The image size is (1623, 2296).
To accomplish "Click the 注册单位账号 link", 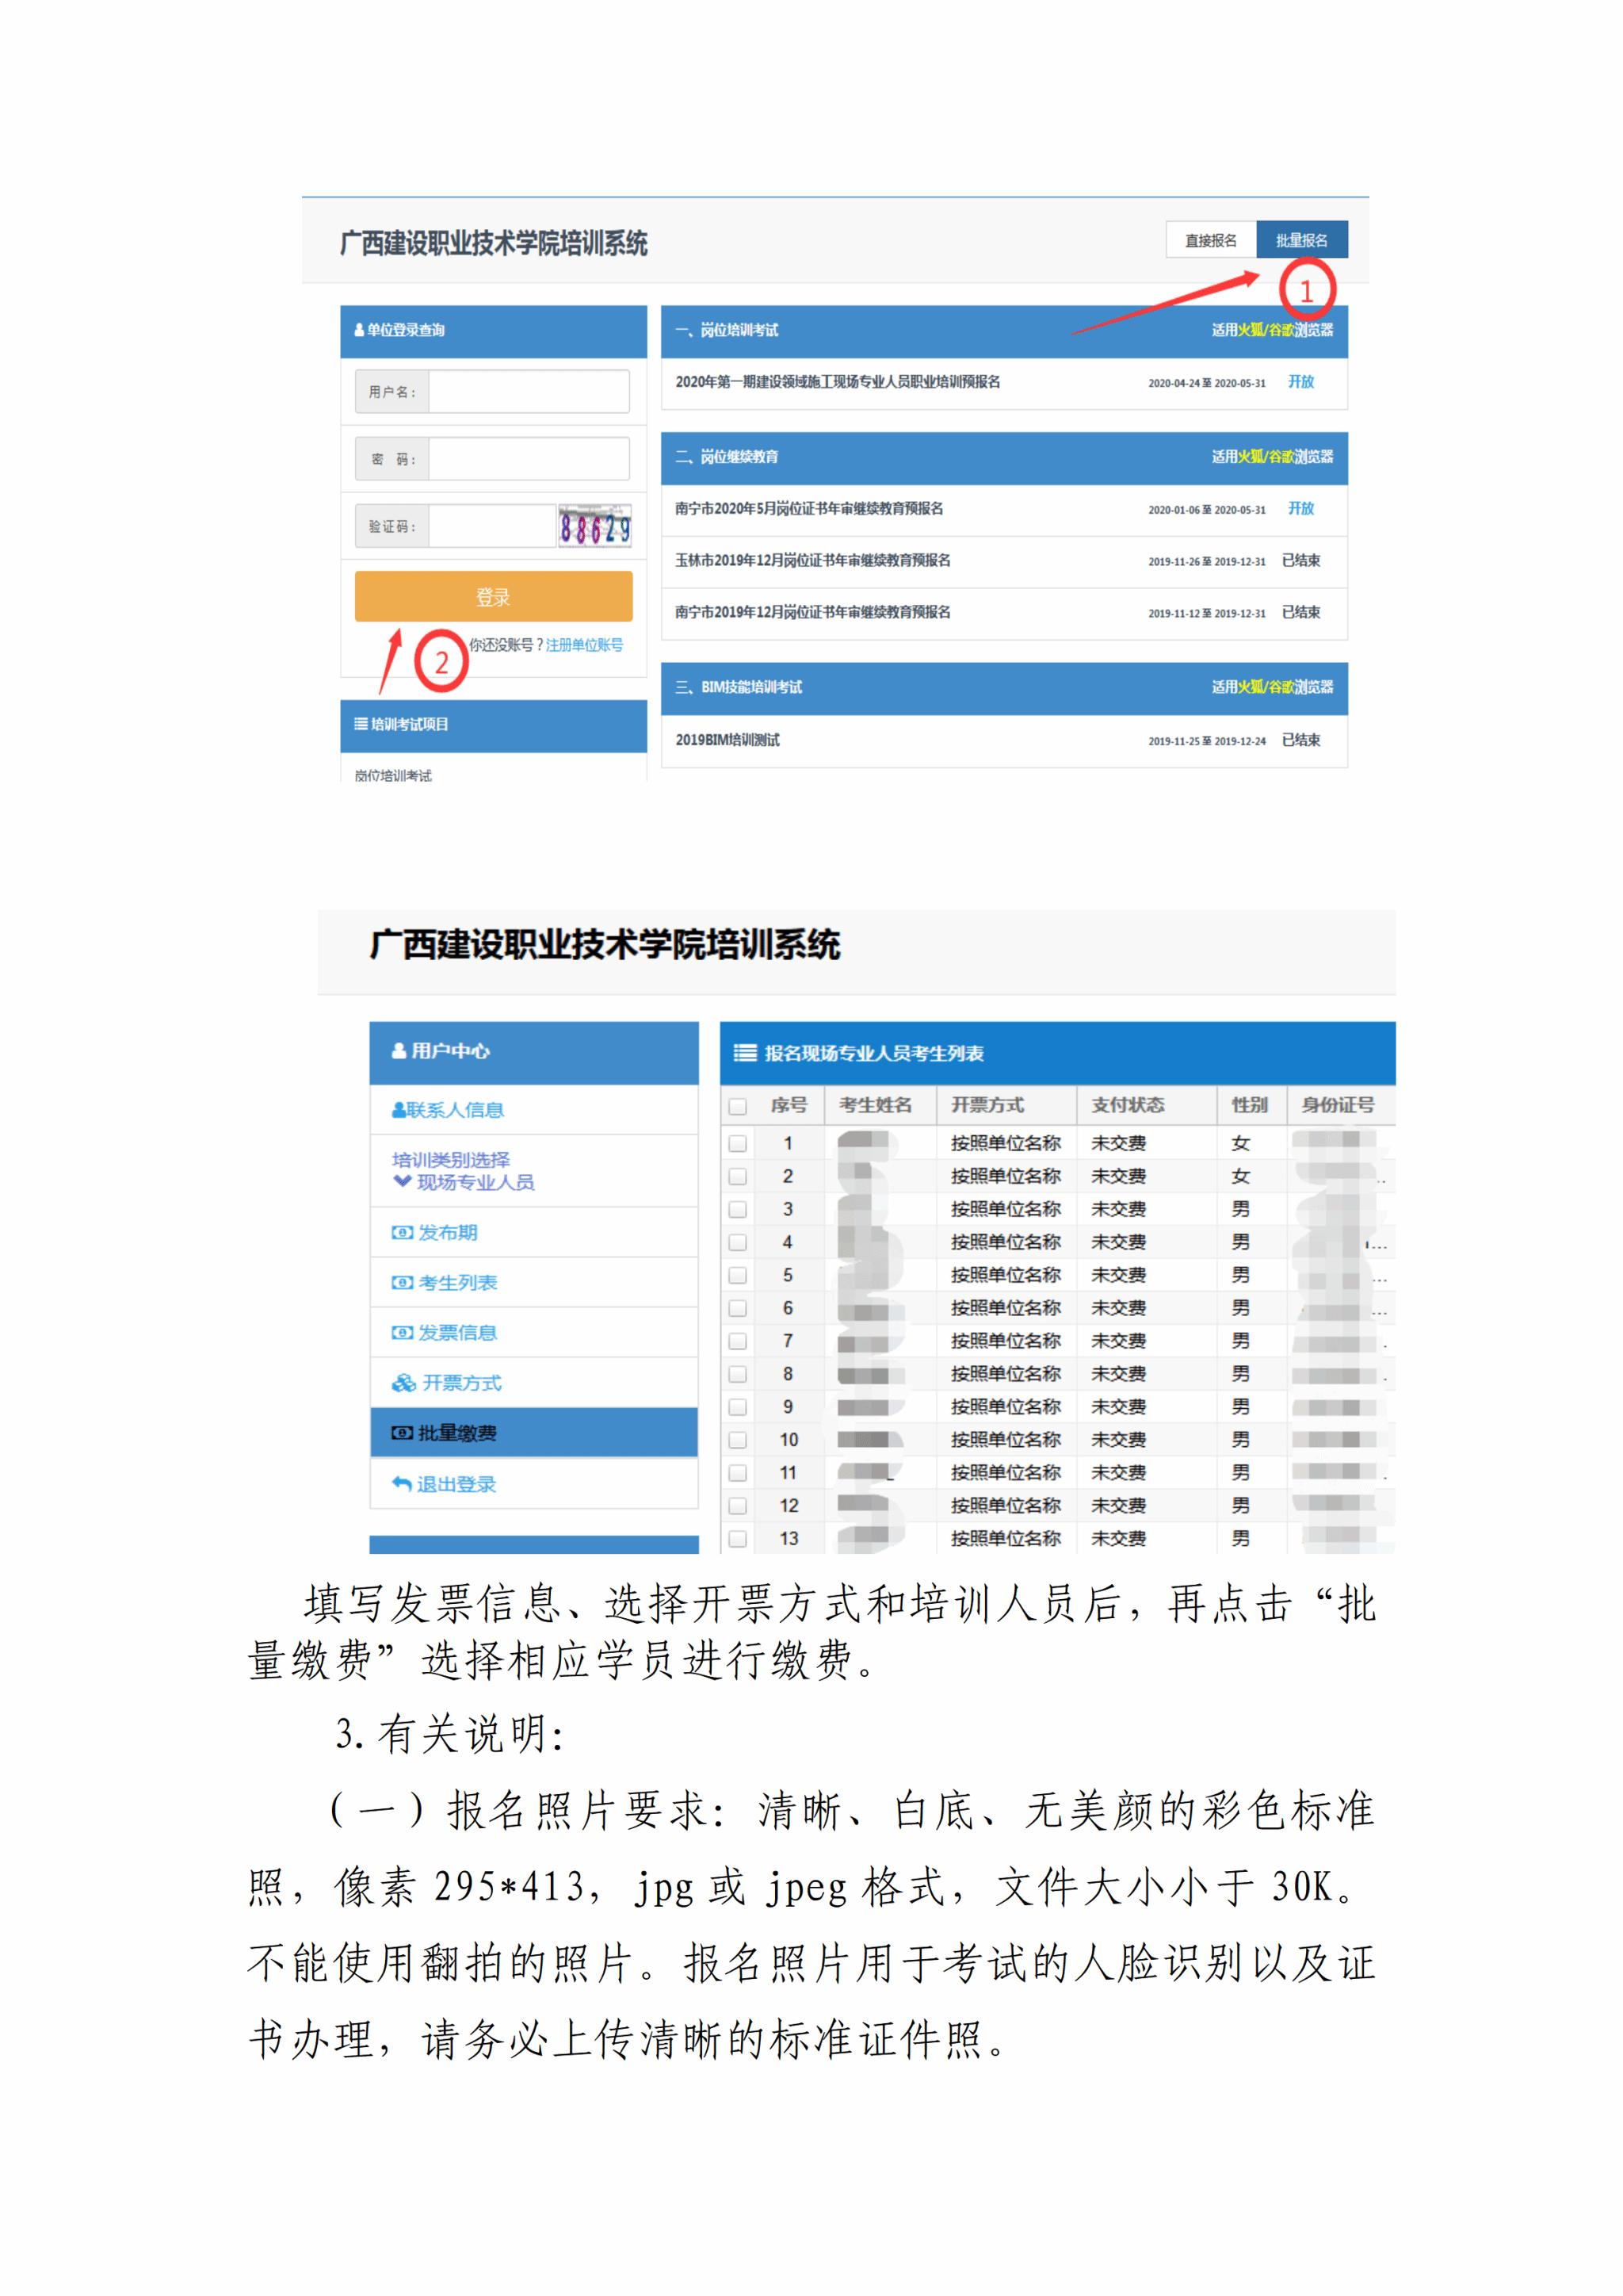I will coord(583,645).
